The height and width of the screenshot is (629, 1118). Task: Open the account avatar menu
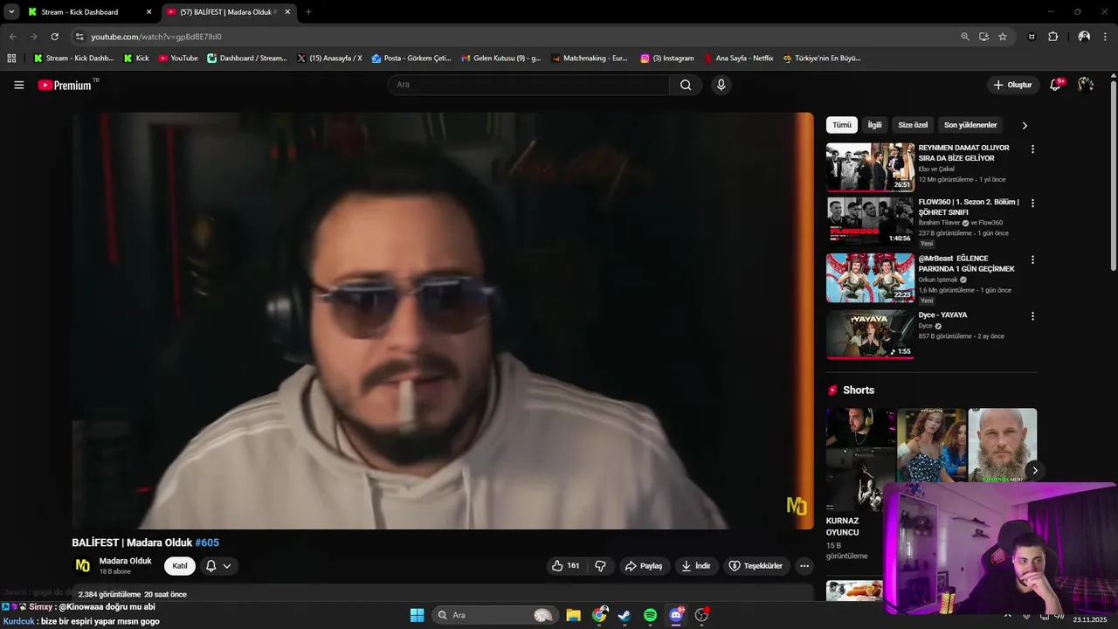coord(1086,85)
